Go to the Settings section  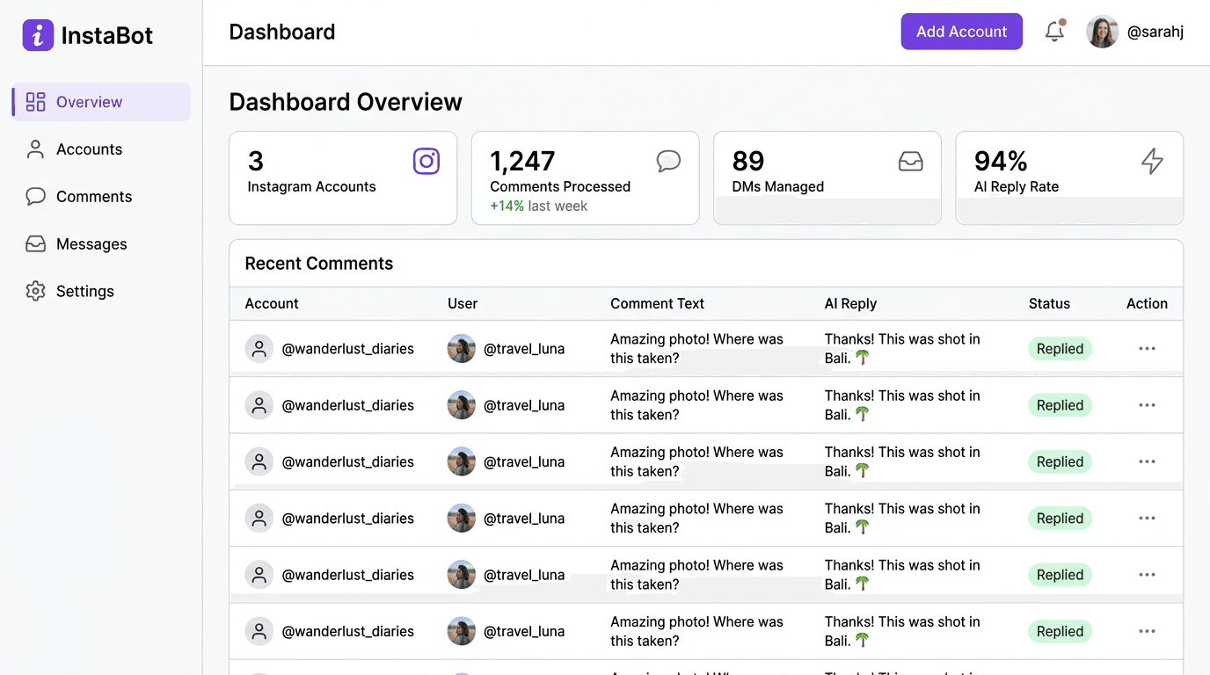(84, 291)
